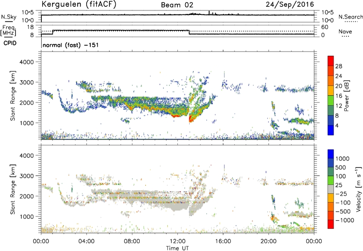Click the '28' power colorbar tick label
Viewport: 363px width, 251px height.
pos(338,66)
